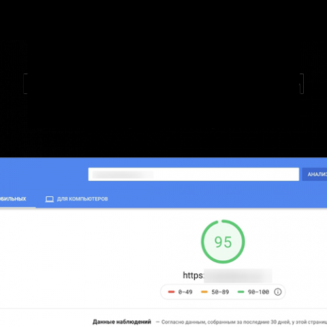The image size is (327, 327).
Task: Click the analyzed https URL text
Action: tap(228, 275)
